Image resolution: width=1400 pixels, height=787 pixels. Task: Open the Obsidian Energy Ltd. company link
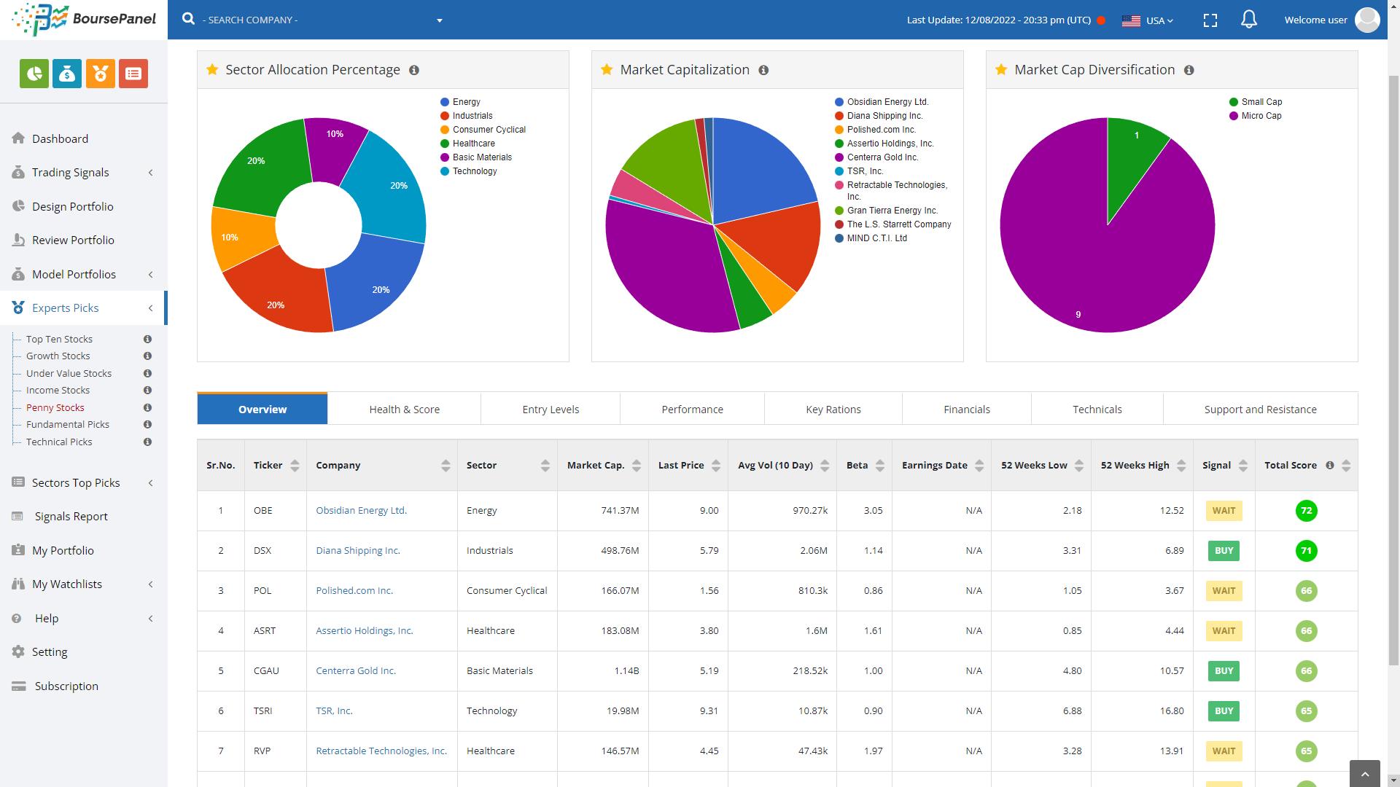361,510
